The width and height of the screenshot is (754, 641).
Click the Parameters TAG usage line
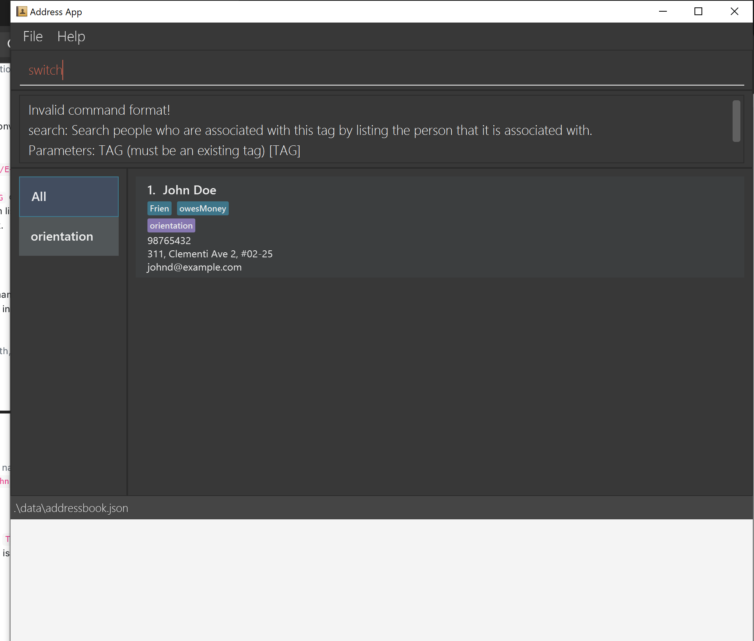click(x=164, y=150)
